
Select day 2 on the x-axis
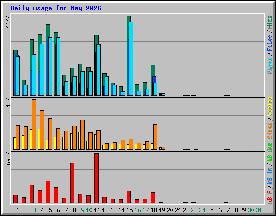tap(26, 210)
